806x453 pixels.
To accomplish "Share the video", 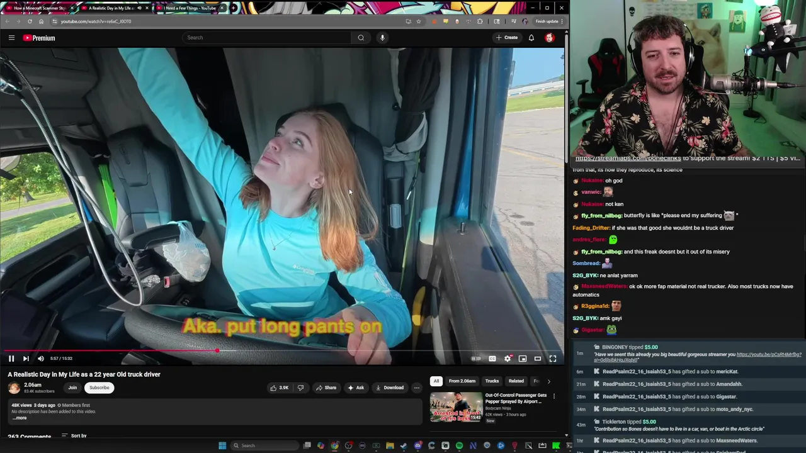I will click(x=326, y=388).
